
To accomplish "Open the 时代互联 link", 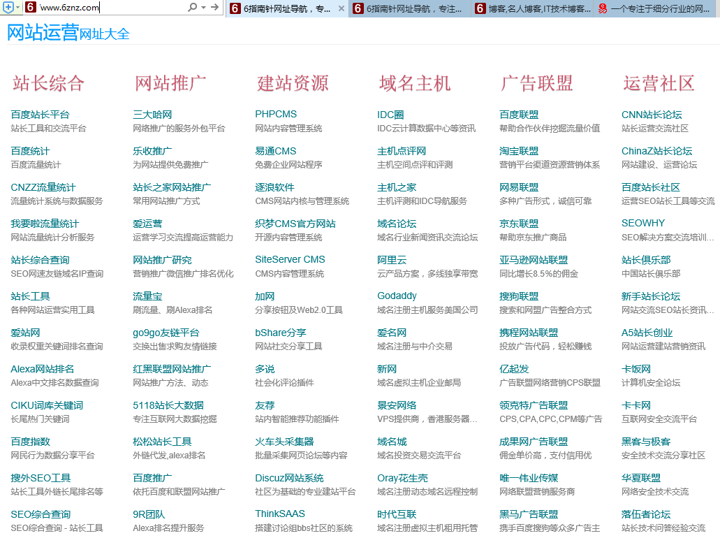I will tap(397, 514).
